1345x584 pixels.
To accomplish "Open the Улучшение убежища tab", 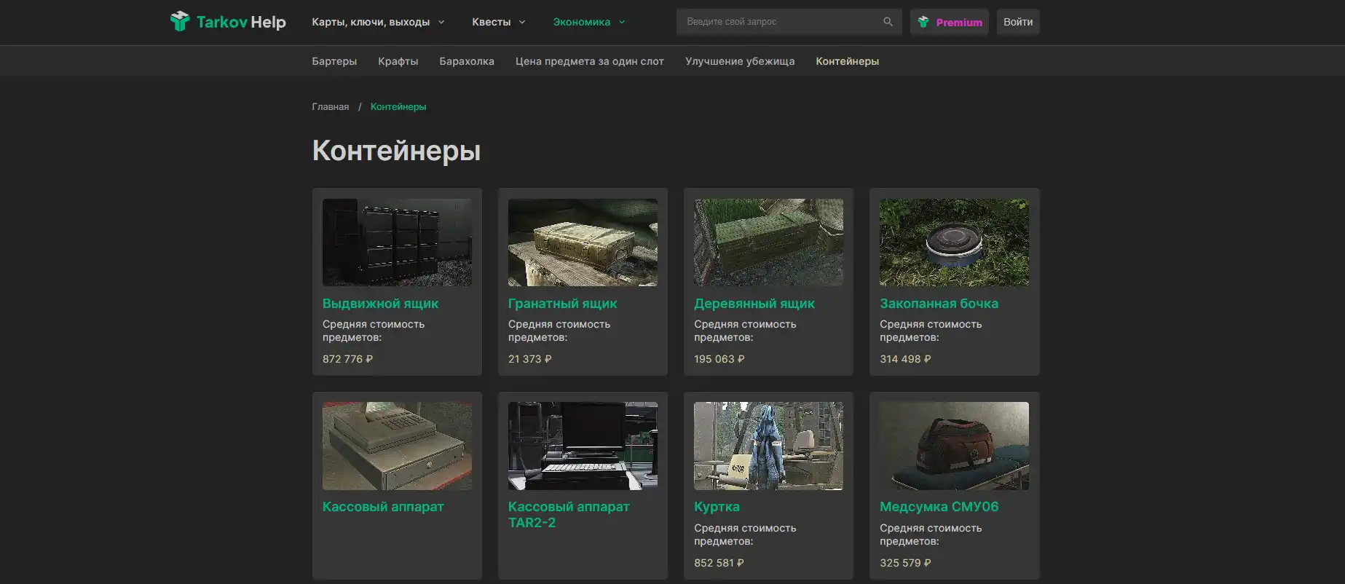I will [739, 61].
